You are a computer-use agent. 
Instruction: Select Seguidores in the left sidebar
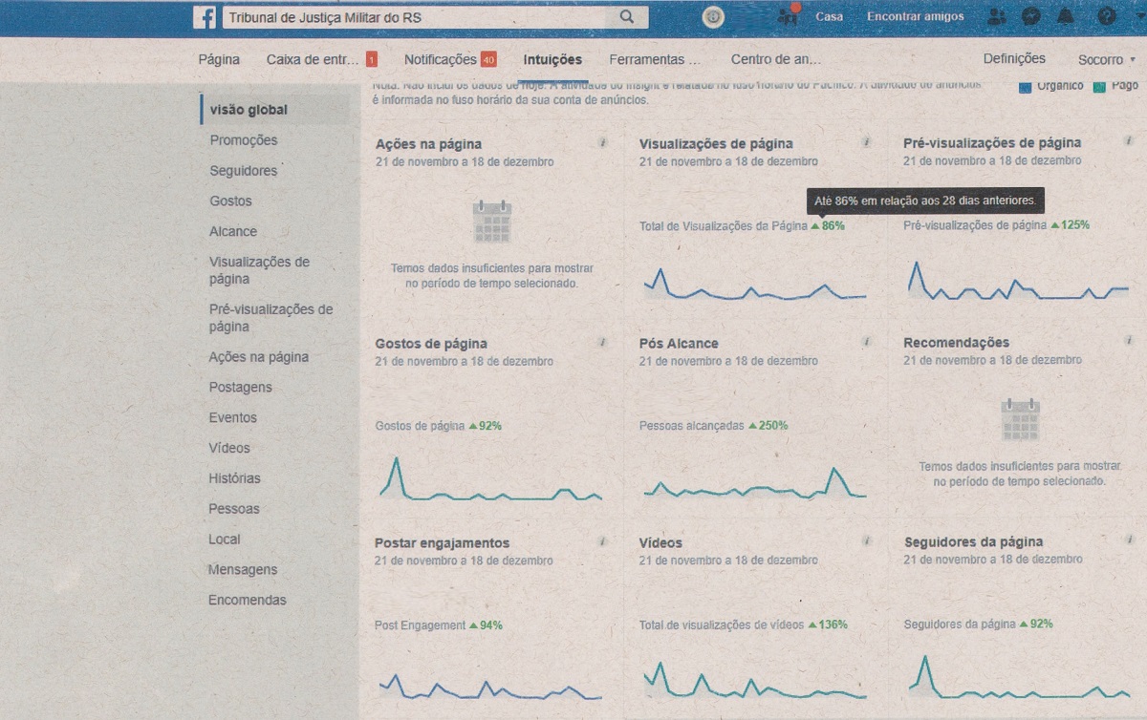[x=244, y=171]
